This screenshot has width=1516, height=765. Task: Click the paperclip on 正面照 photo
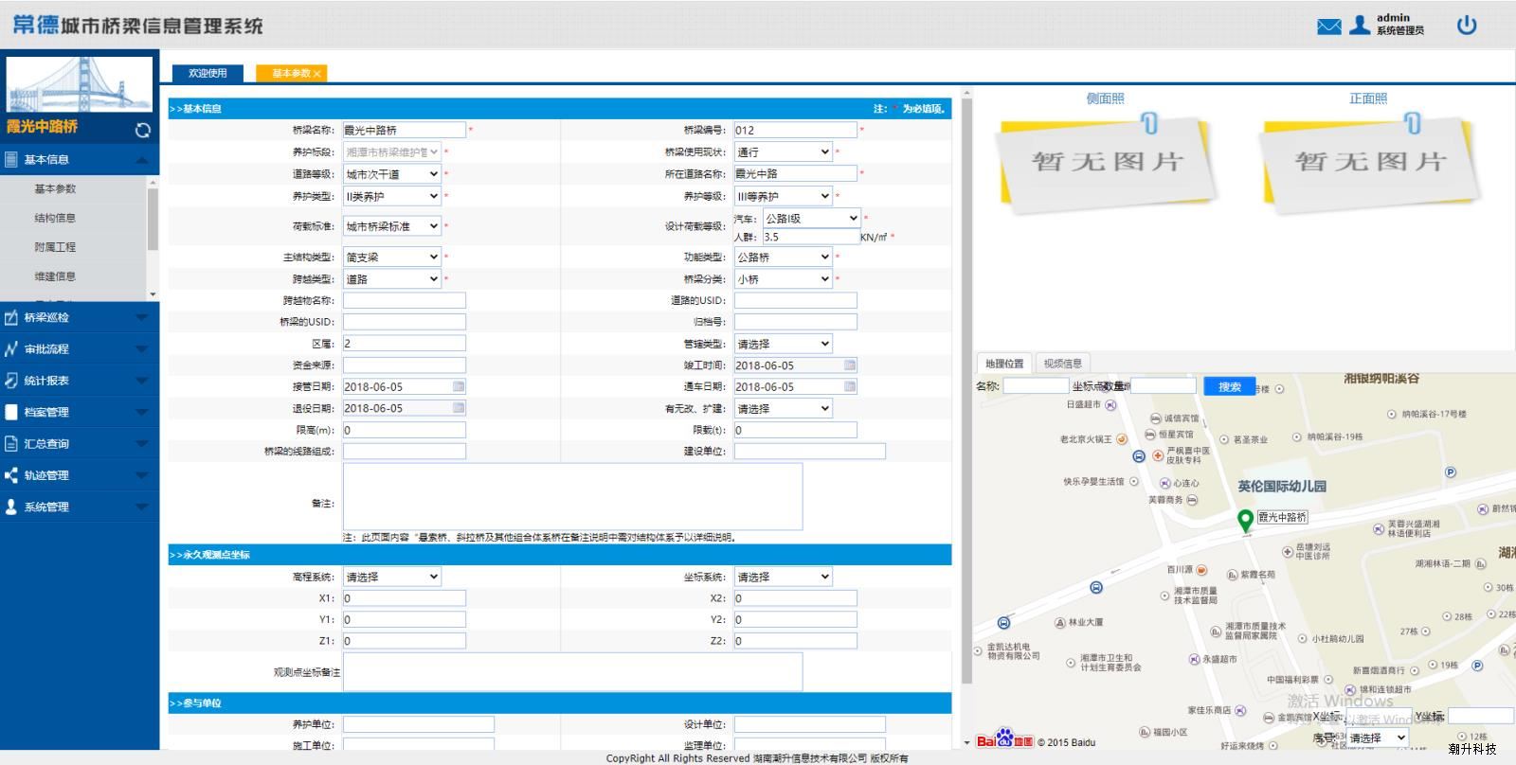tap(1413, 123)
